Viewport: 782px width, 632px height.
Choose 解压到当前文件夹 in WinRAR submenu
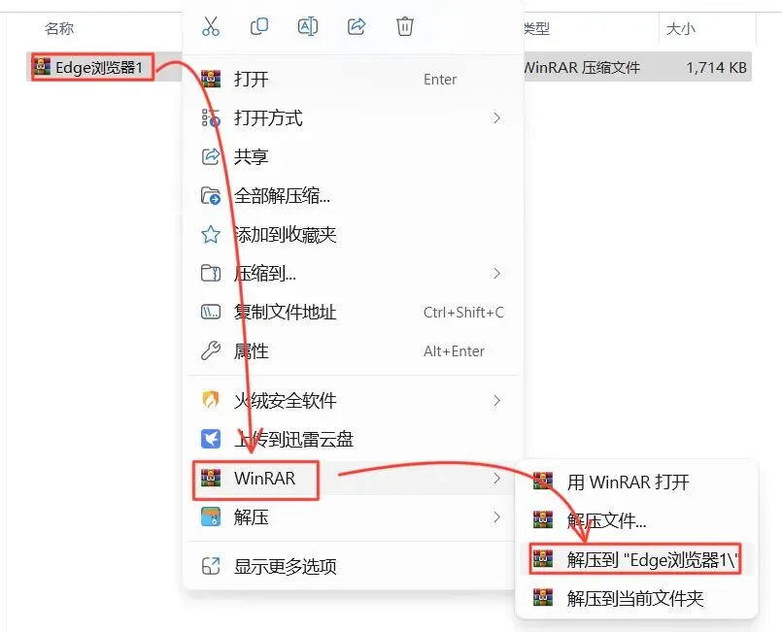click(x=635, y=598)
